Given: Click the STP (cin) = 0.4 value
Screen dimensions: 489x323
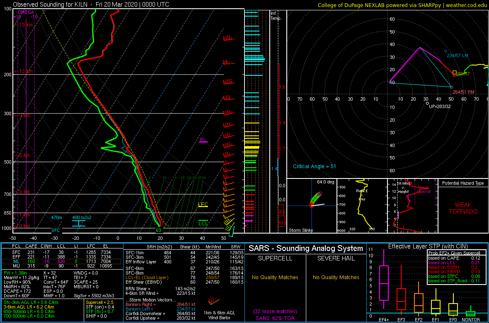Looking at the screenshot, I should (x=101, y=307).
